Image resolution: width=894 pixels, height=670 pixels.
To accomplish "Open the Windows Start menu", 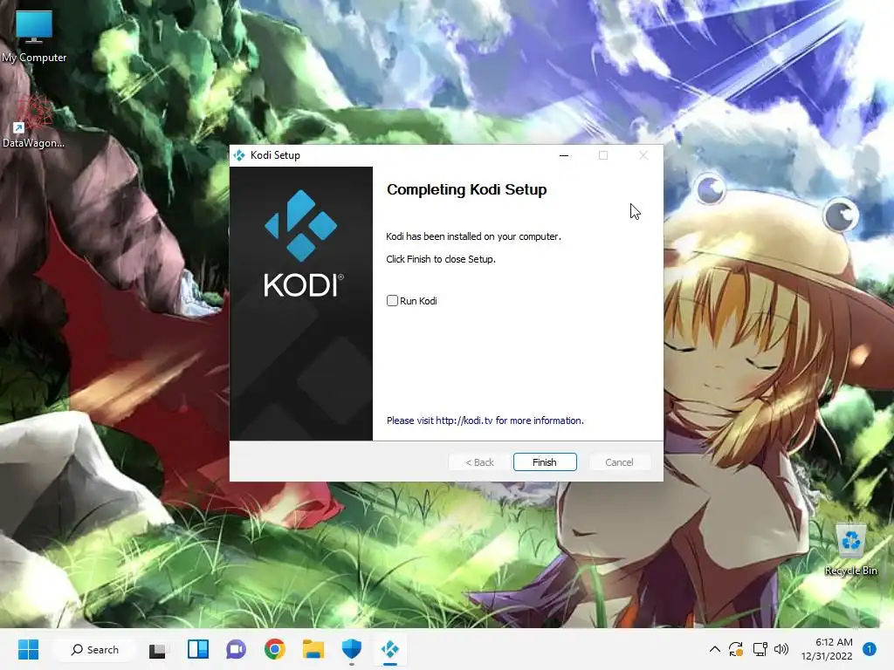I will 28,649.
